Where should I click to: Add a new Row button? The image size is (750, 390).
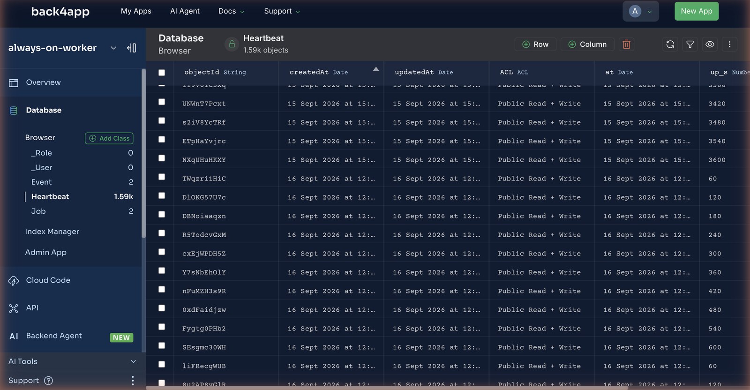click(535, 44)
